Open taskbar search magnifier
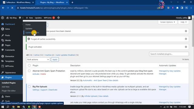The image size is (194, 109). point(8,107)
